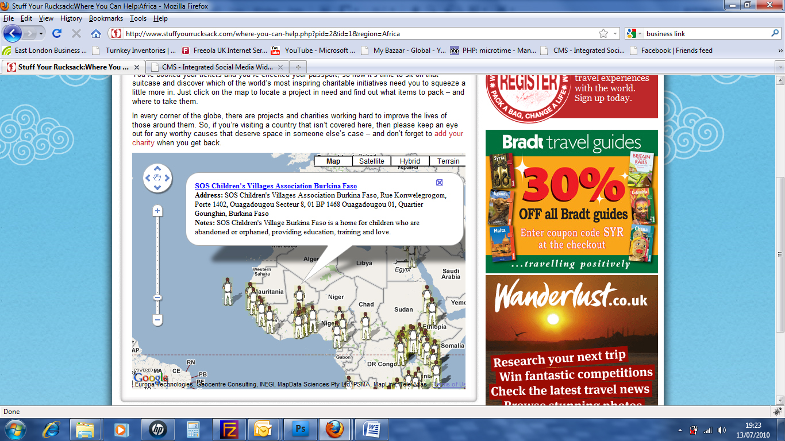The width and height of the screenshot is (785, 441).
Task: Show more bookmarks toolbar items chevron
Action: pyautogui.click(x=780, y=51)
